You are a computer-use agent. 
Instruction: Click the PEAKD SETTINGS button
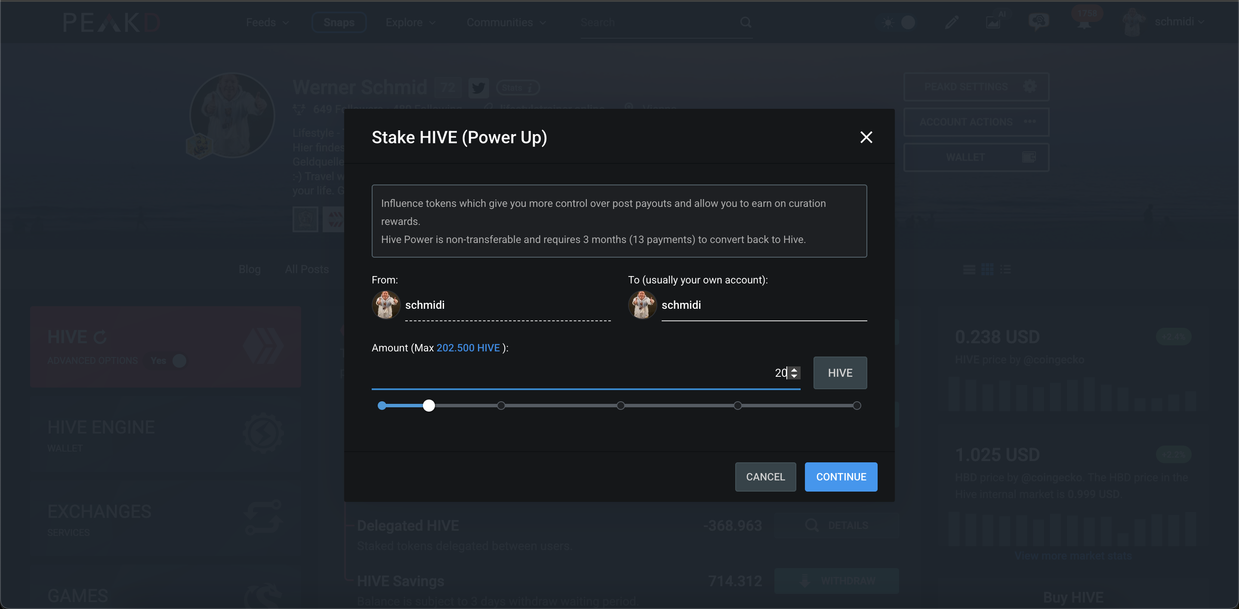(x=976, y=86)
